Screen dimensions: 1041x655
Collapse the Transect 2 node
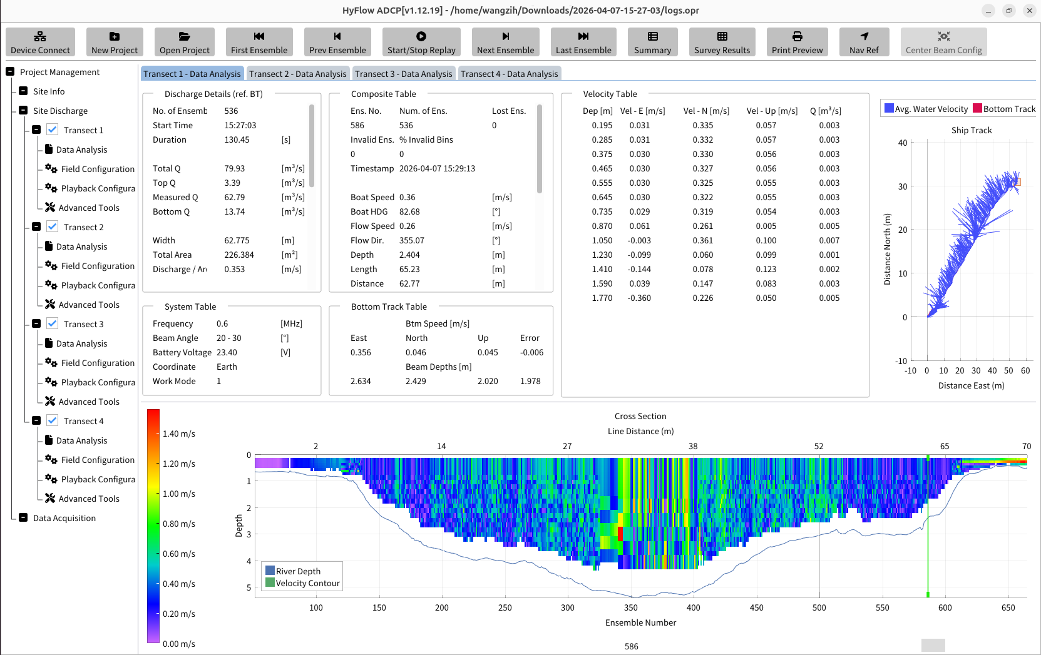click(36, 227)
